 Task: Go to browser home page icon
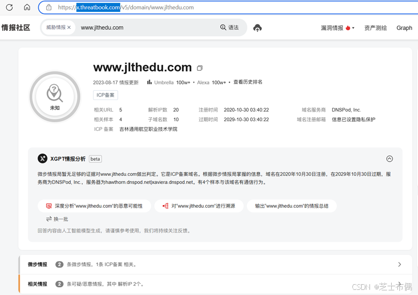click(x=27, y=7)
